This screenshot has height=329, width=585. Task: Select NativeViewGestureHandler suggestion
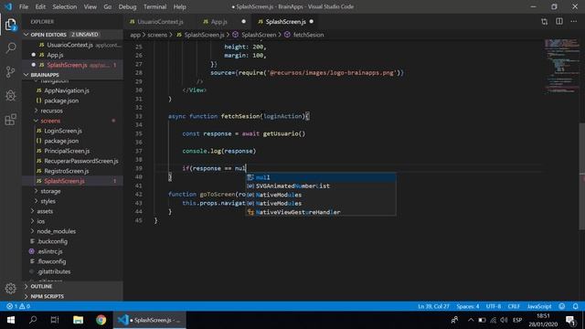321,212
